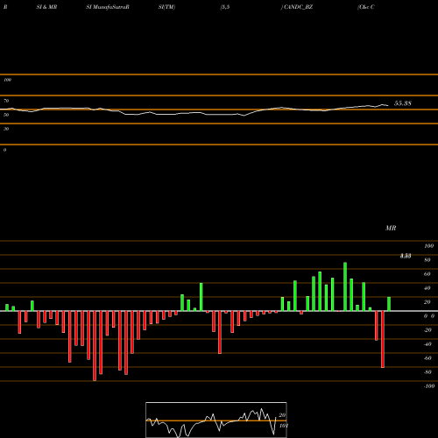Viewport: 438px width, 438px height.
Task: Click the MR axis label 60
Action: tap(427, 274)
